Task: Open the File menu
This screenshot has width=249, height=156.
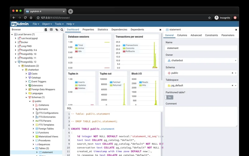Action: (x=36, y=24)
